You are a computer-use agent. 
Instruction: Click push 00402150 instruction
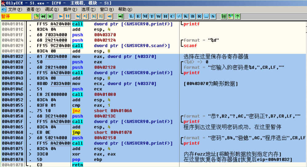94,138
